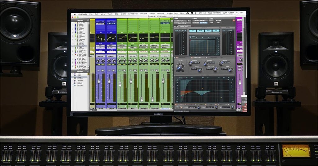Open factory default preset dropdown
The image size is (318, 166).
pyautogui.click(x=199, y=21)
